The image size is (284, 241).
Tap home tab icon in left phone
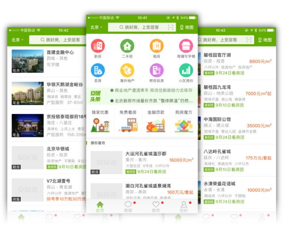point(21,217)
